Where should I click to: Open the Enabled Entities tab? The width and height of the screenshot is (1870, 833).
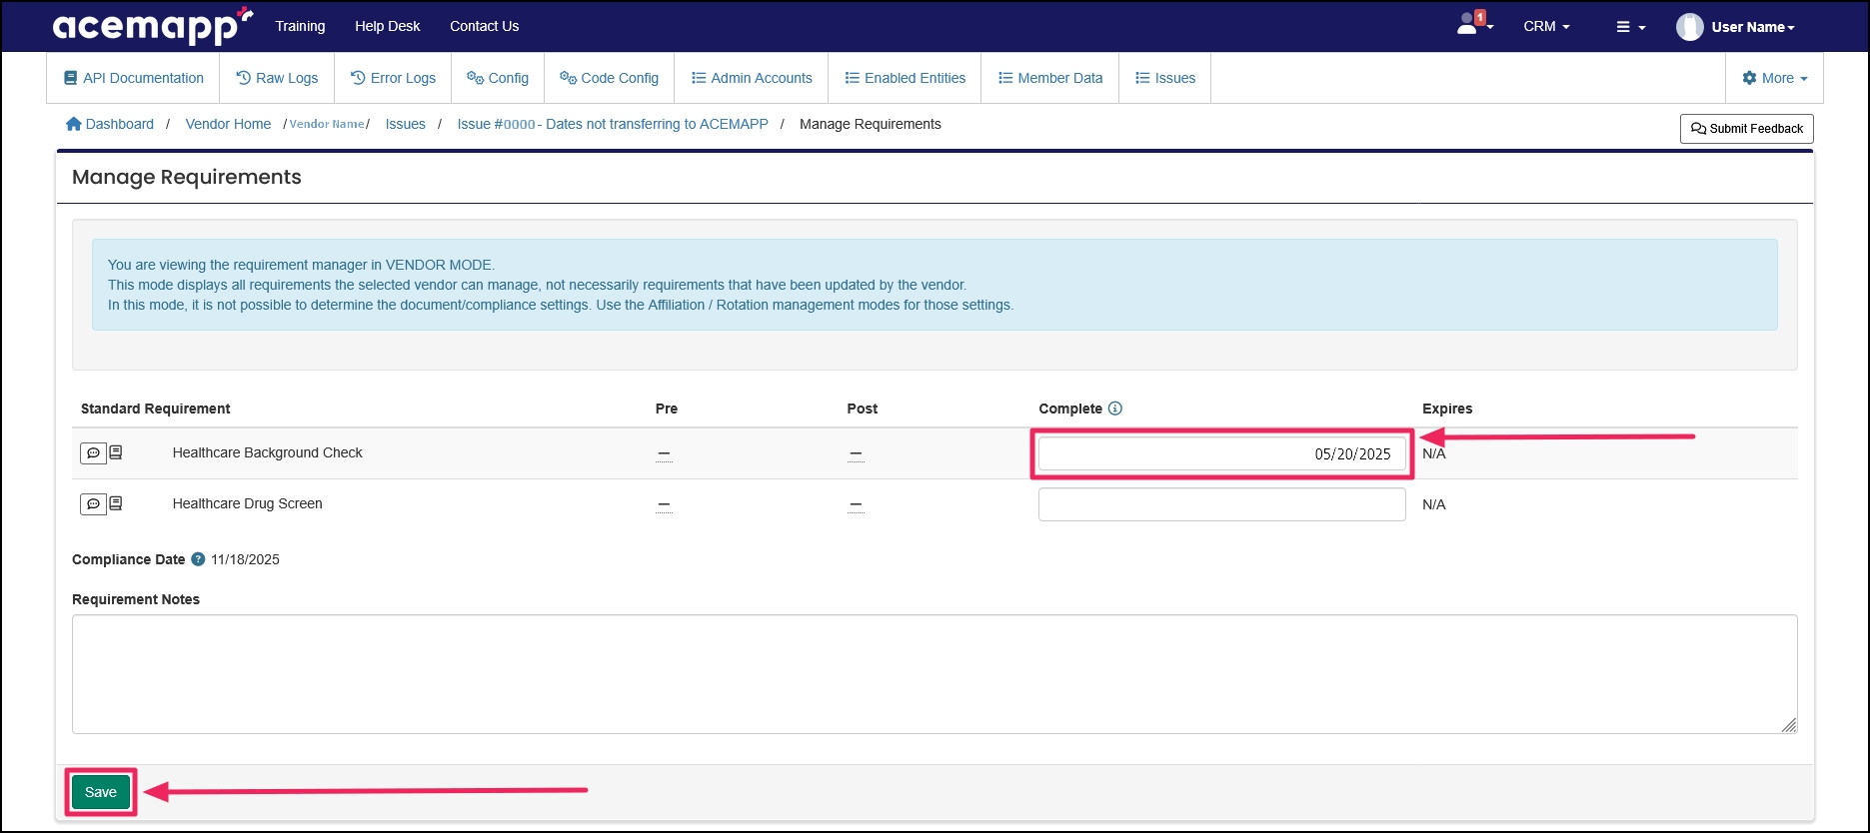905,78
